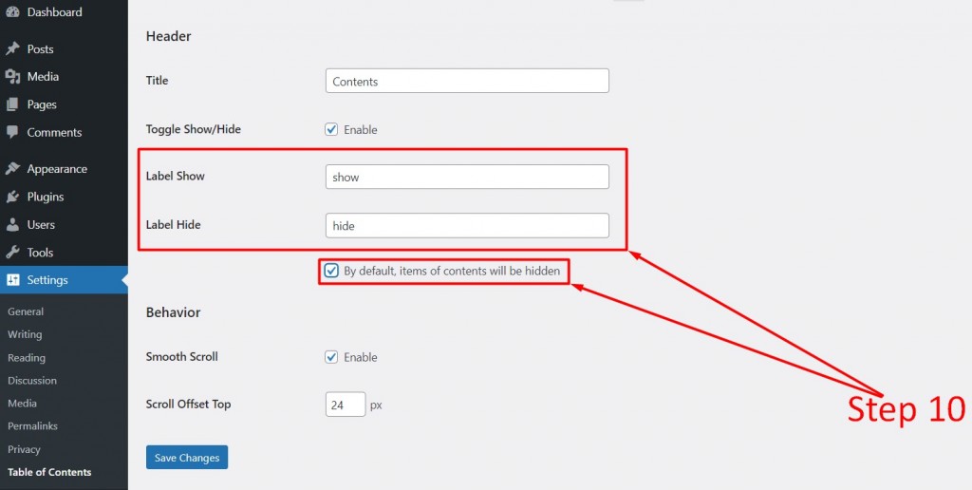Click the Appearance paintbrush icon
The width and height of the screenshot is (972, 490).
pyautogui.click(x=12, y=169)
